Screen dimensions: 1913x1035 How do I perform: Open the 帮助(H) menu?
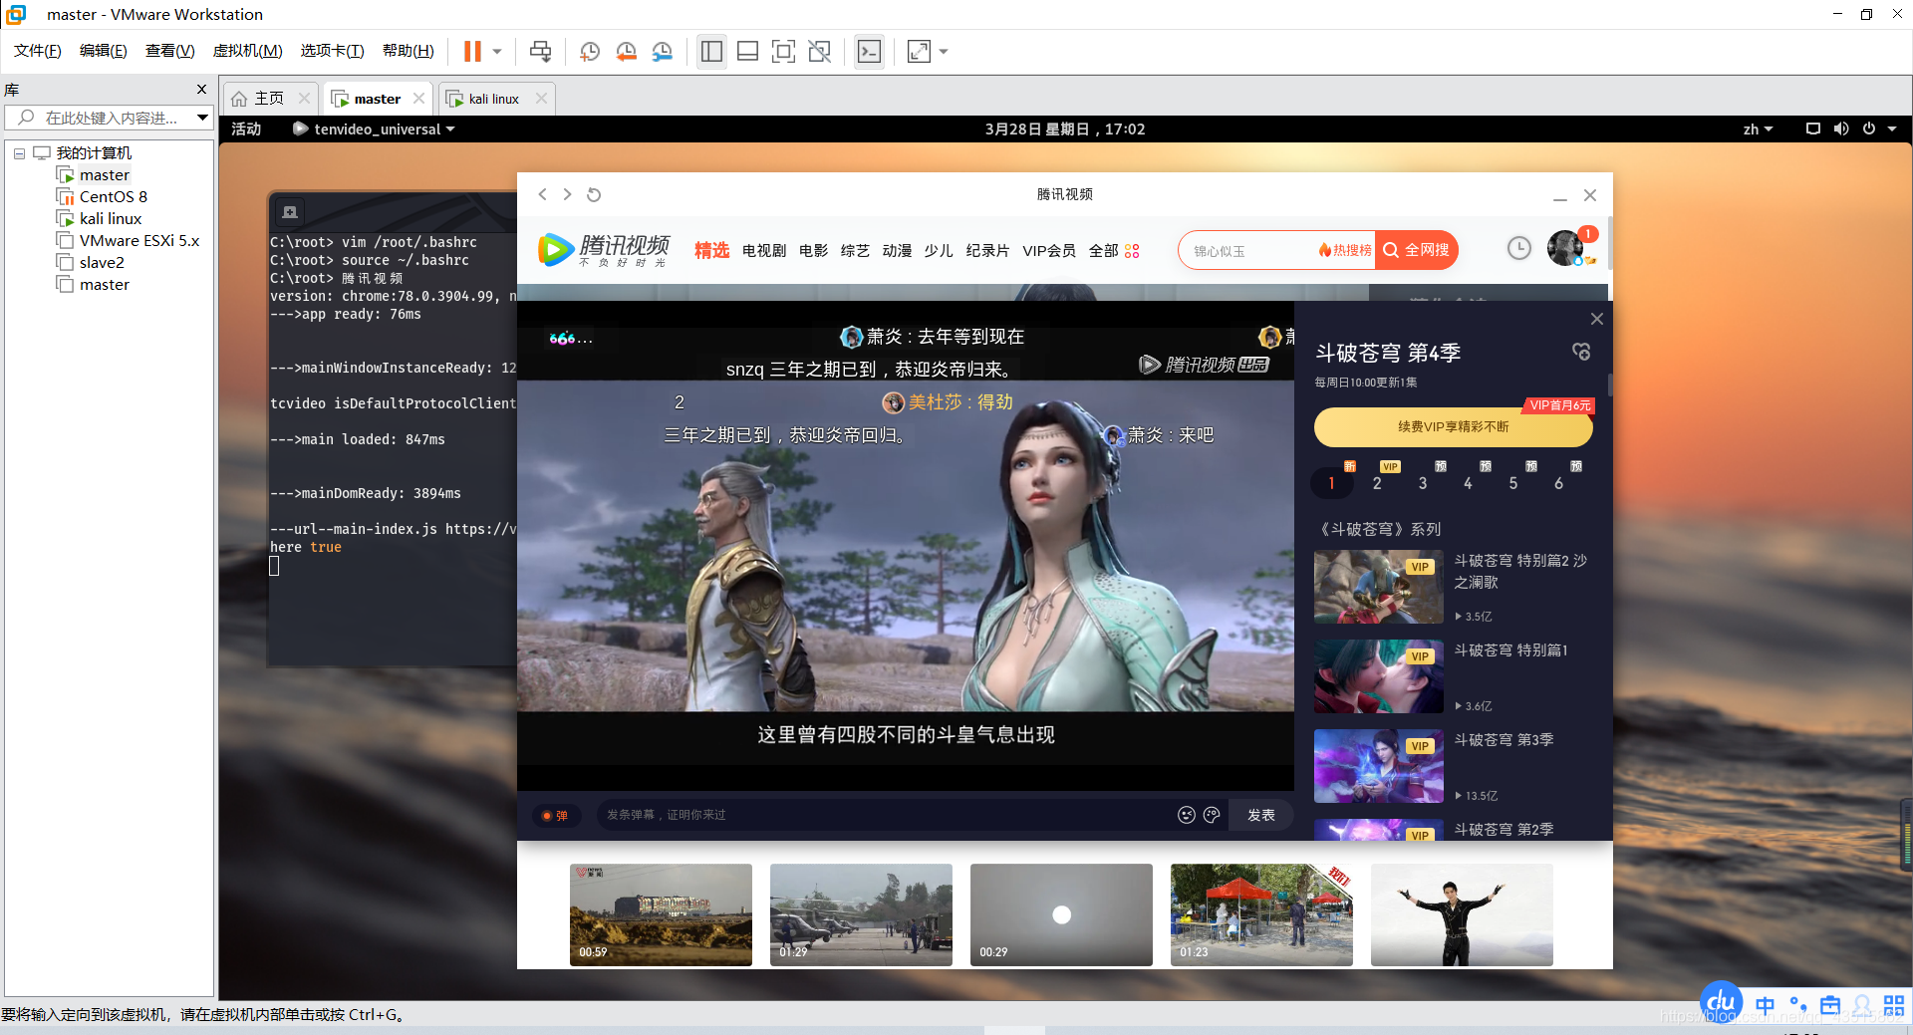coord(409,51)
